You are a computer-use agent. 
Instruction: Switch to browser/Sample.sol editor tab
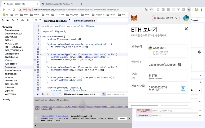tap(85, 21)
